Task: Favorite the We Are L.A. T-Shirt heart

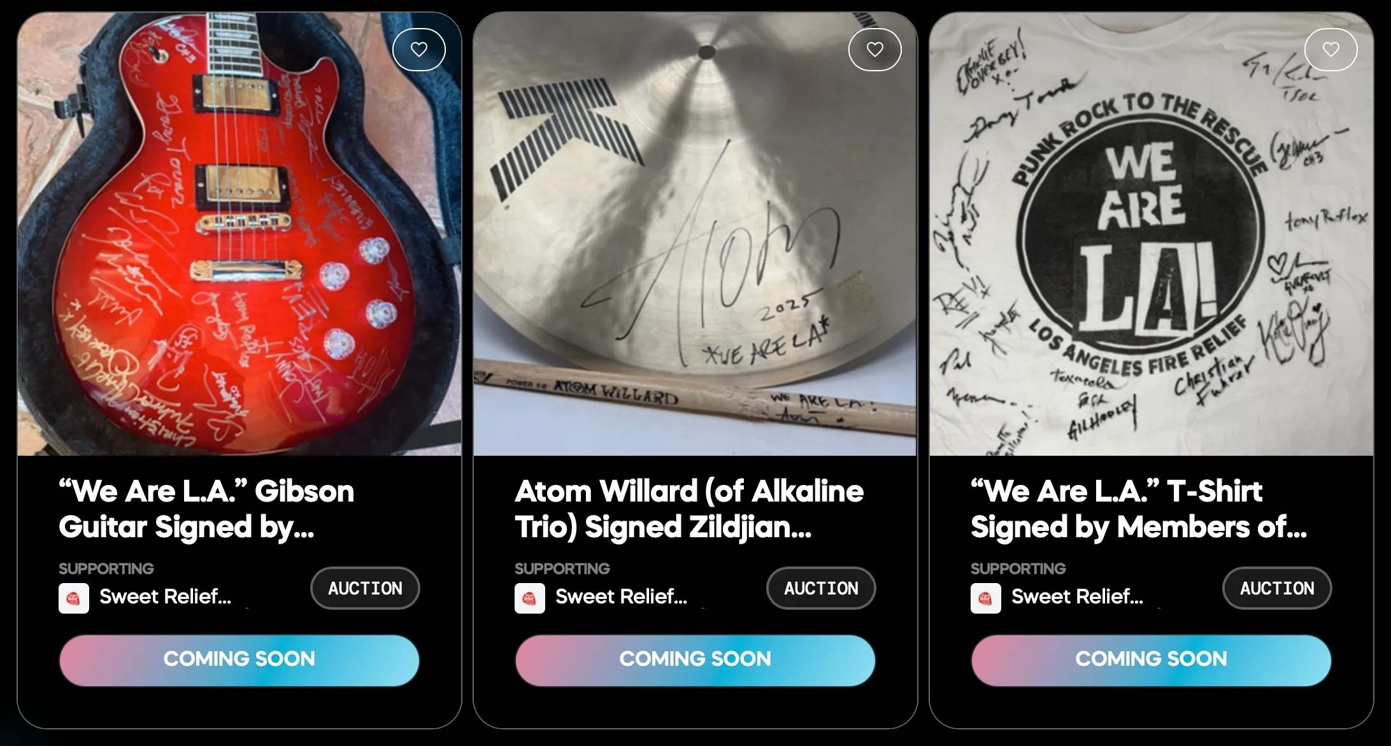Action: [1331, 50]
